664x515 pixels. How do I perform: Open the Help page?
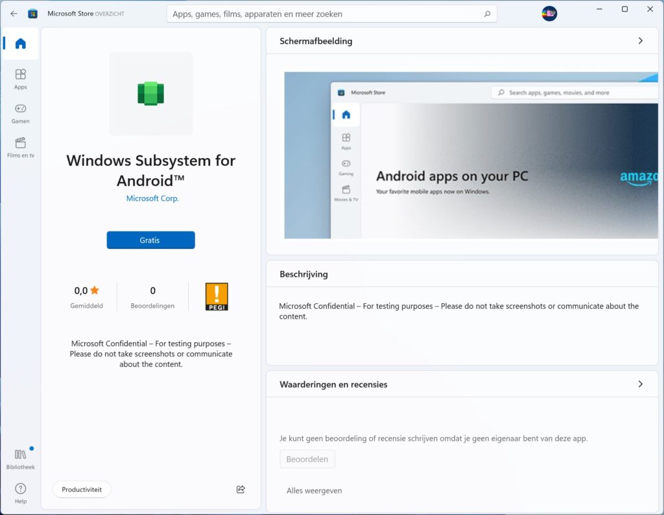point(21,492)
